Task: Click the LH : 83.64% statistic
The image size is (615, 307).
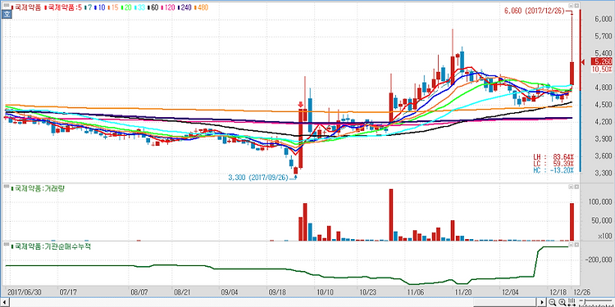Action: tap(553, 157)
